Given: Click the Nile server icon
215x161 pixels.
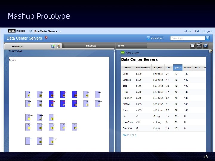Looking at the screenshot, I should pyautogui.click(x=39, y=141).
